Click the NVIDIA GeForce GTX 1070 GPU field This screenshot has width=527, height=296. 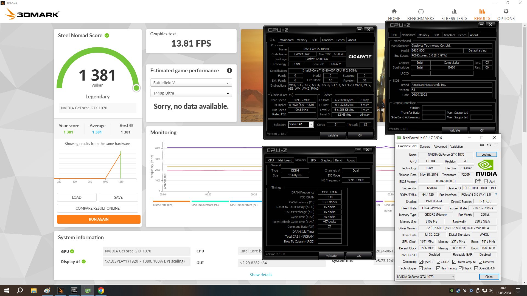[146, 251]
